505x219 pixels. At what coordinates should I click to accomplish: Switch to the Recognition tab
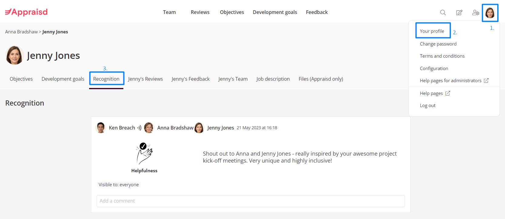click(106, 79)
